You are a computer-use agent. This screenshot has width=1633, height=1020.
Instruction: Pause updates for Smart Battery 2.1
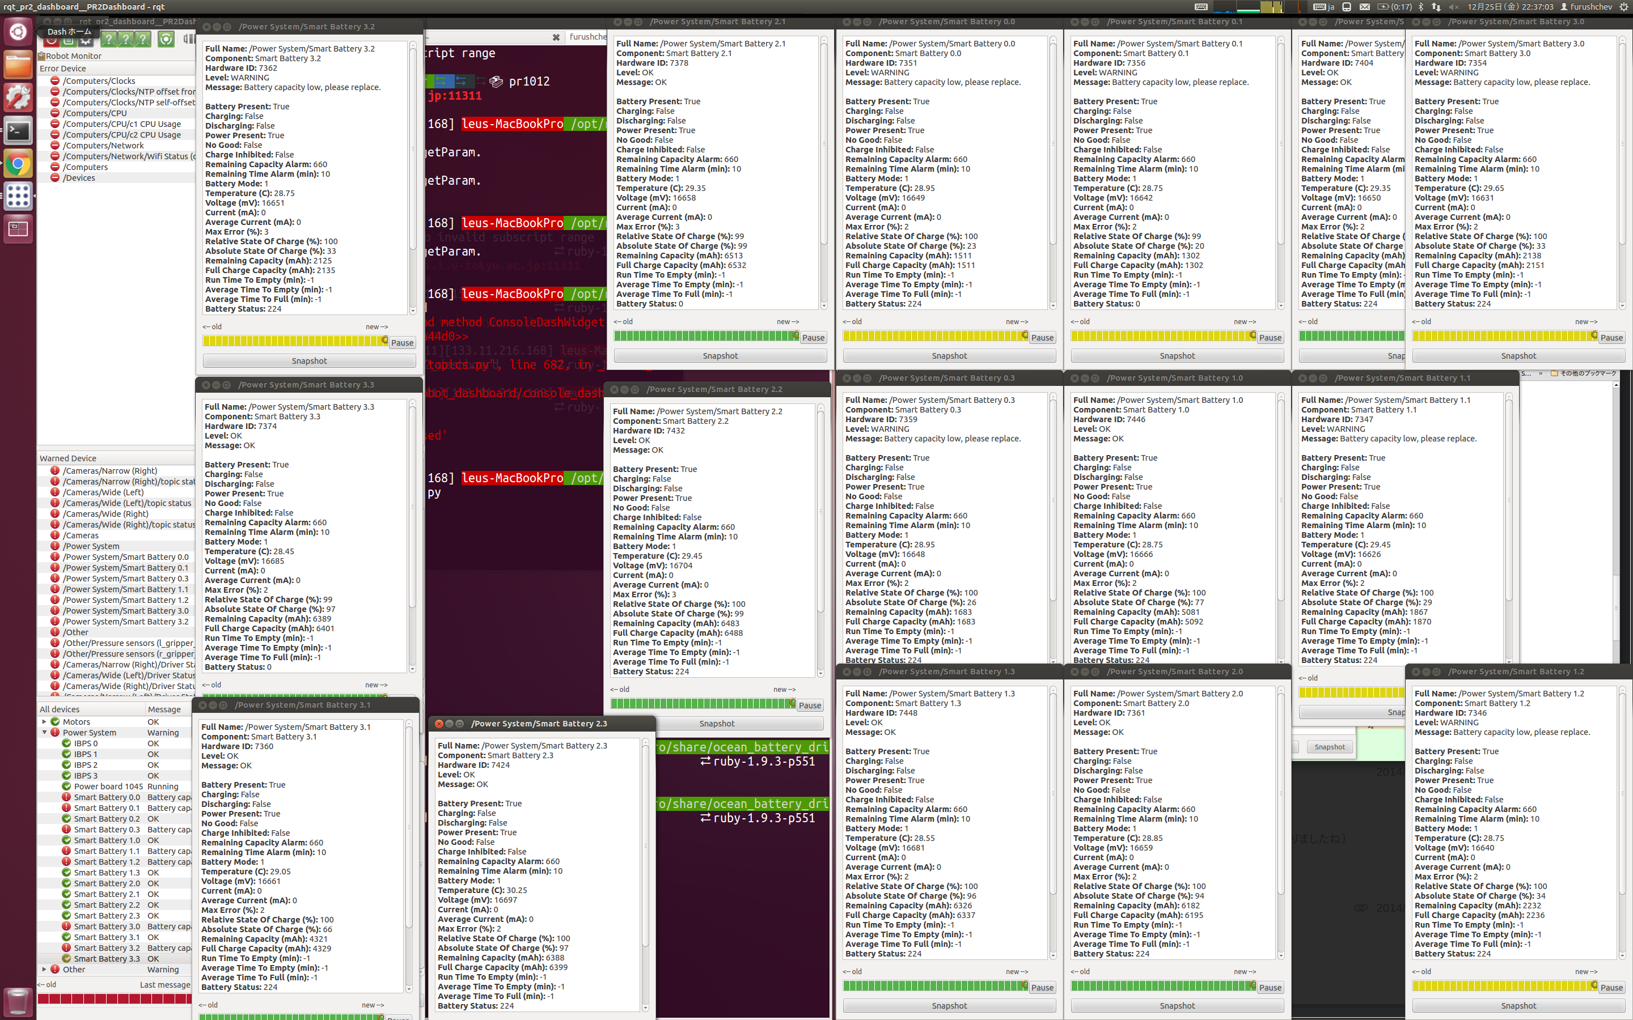[x=813, y=337]
